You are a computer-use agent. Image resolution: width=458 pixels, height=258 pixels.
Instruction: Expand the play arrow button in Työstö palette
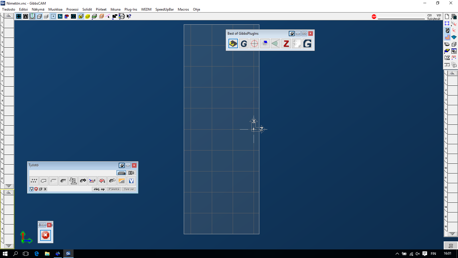coord(45,189)
